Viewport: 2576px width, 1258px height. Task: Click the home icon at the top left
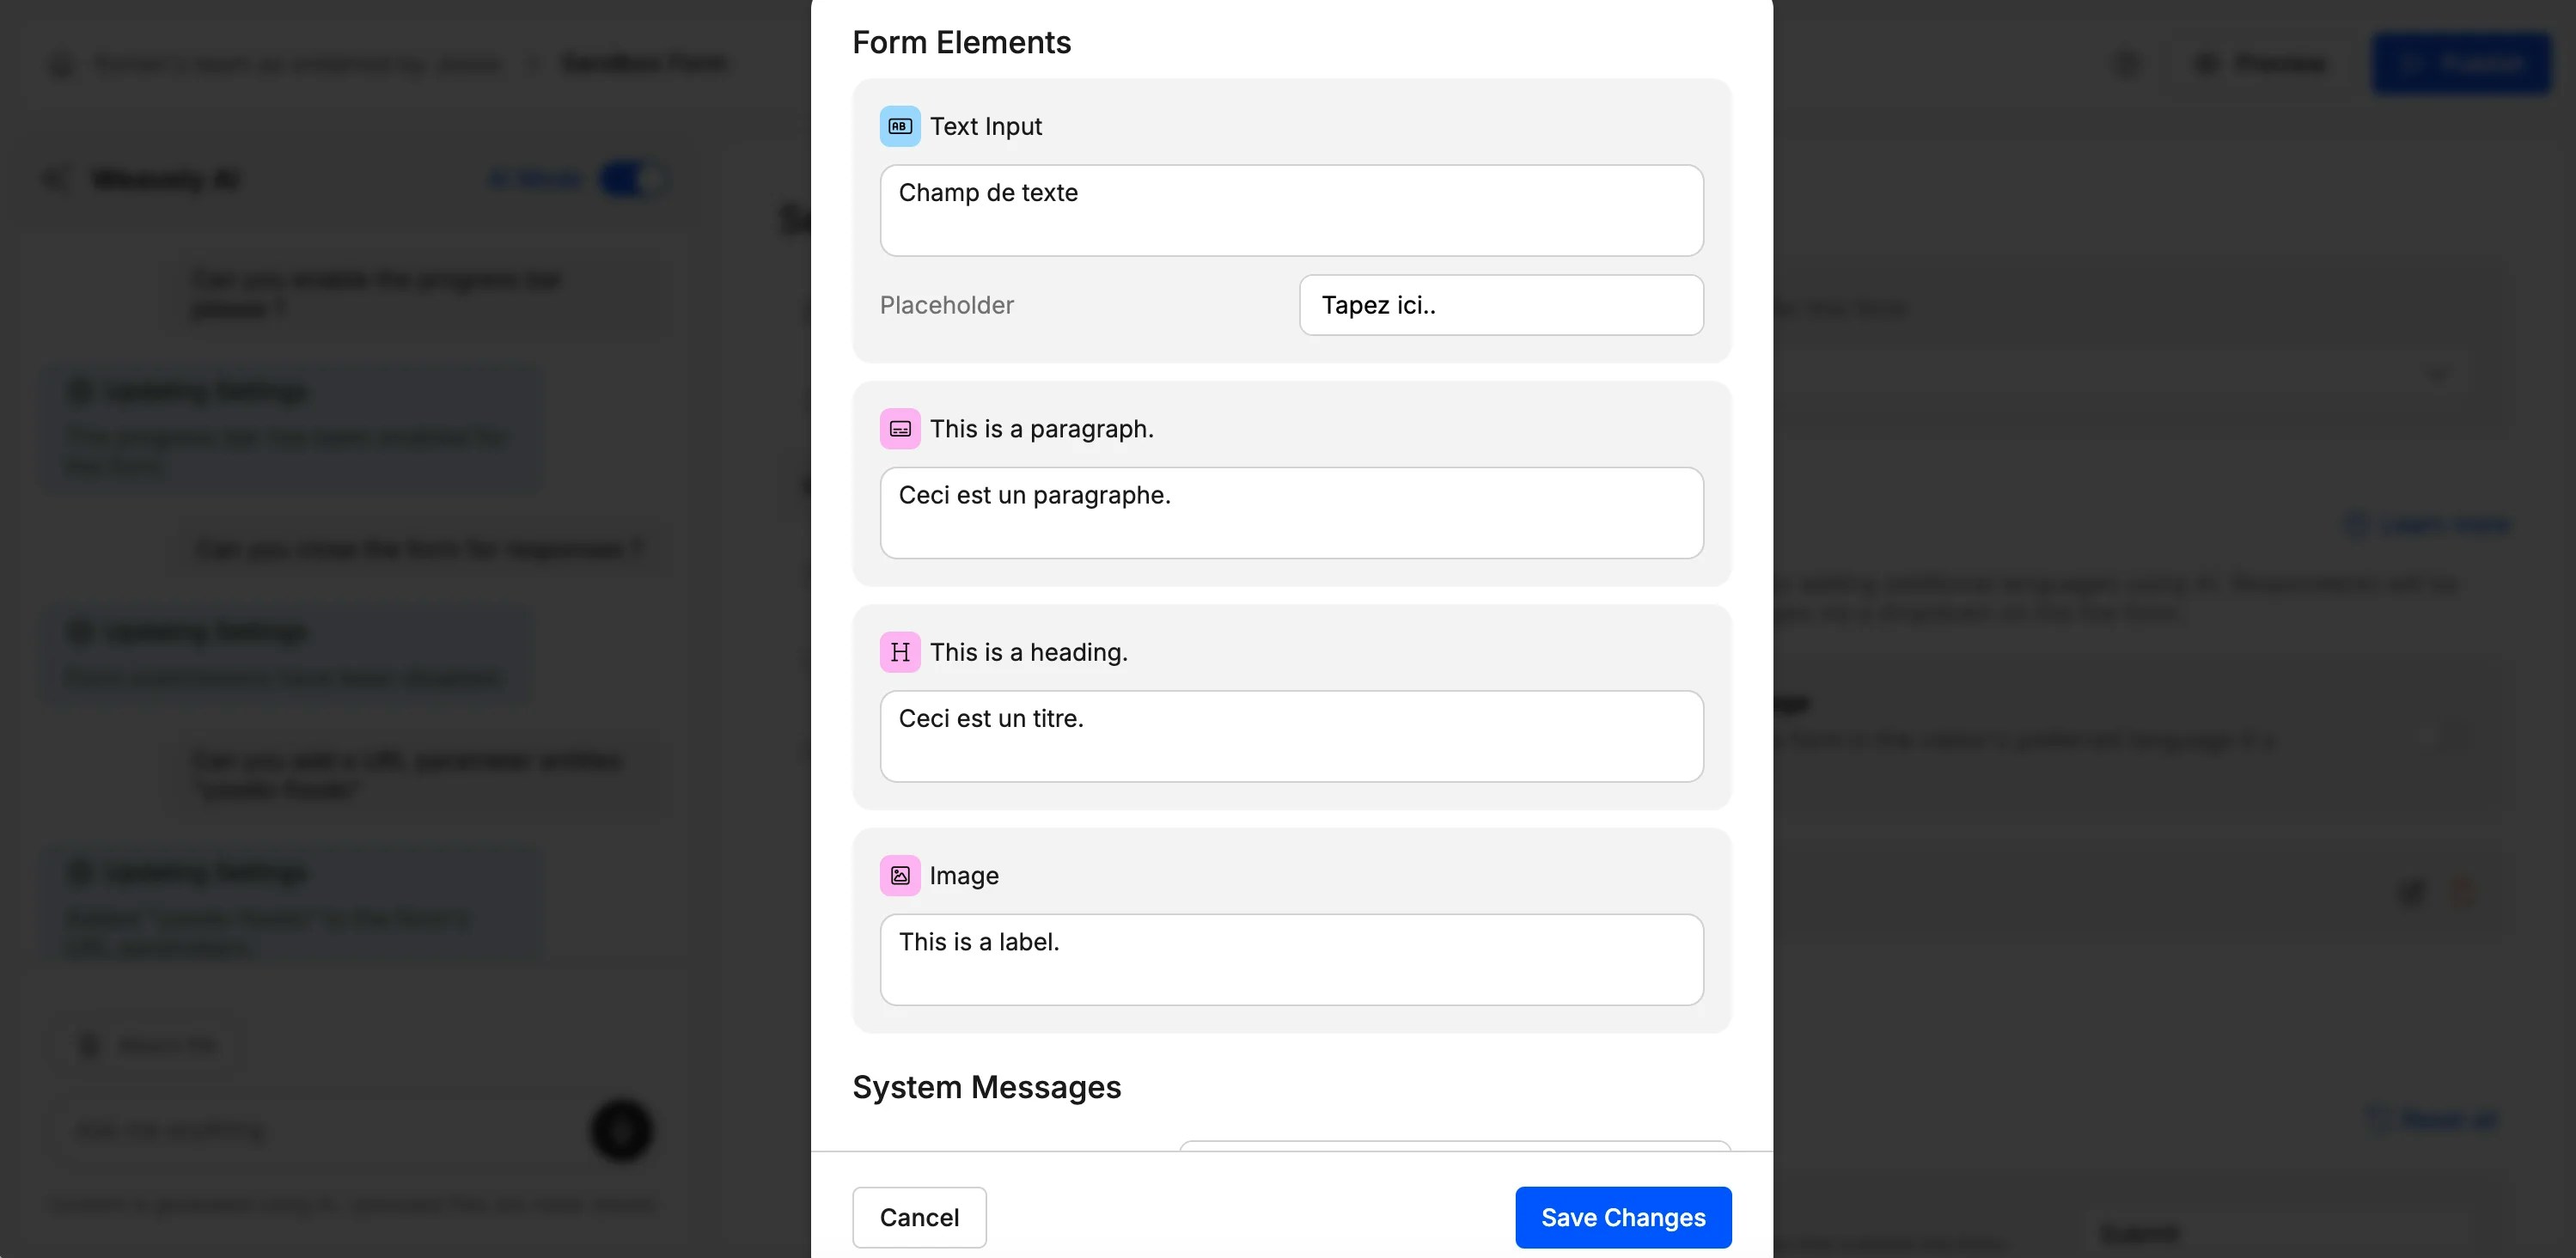coord(60,63)
